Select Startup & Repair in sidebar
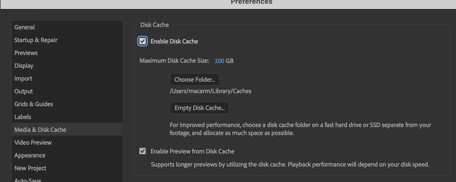Viewport: 456px width, 182px height. 36,40
